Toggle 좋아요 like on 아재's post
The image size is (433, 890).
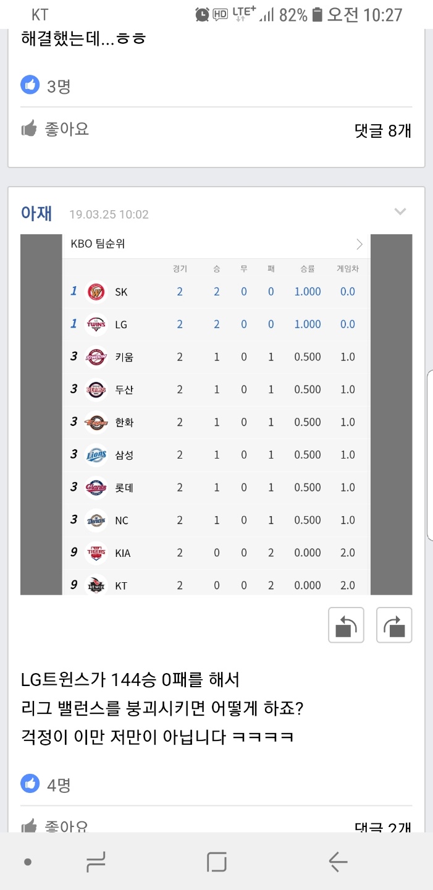point(56,826)
